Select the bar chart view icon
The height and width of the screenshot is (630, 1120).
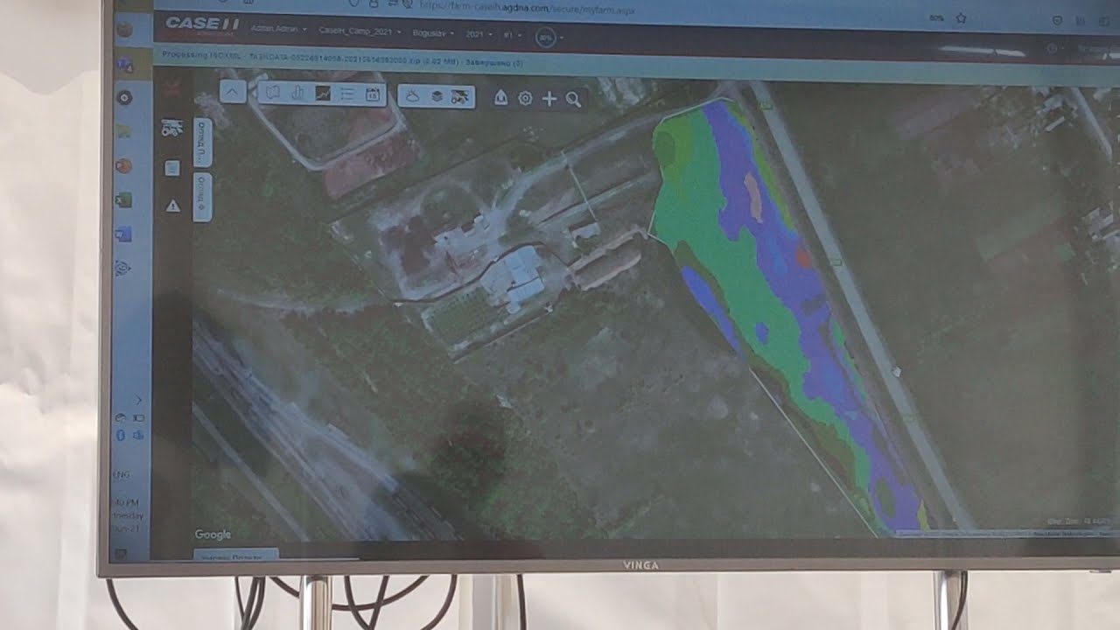(x=297, y=94)
